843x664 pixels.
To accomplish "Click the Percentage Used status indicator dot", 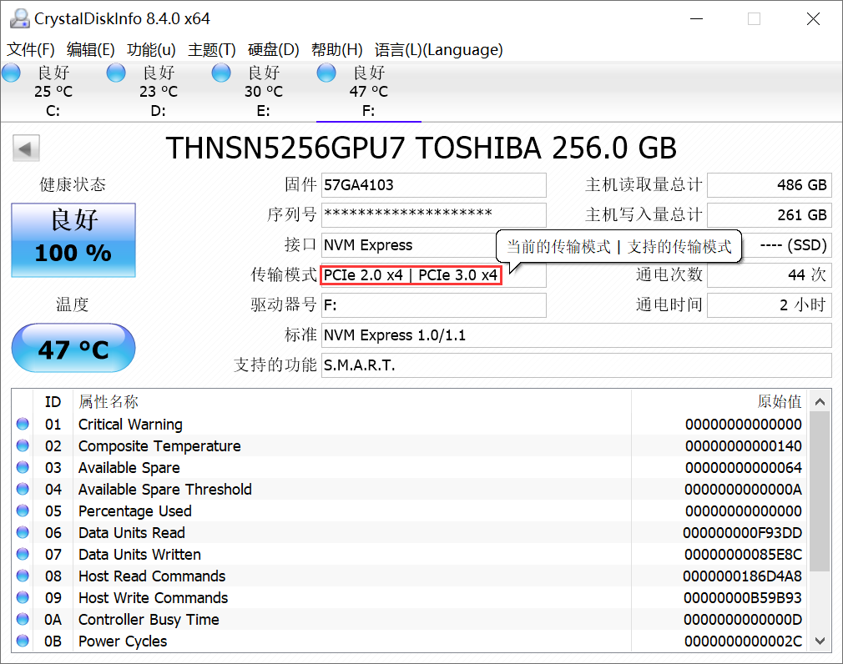I will [23, 511].
